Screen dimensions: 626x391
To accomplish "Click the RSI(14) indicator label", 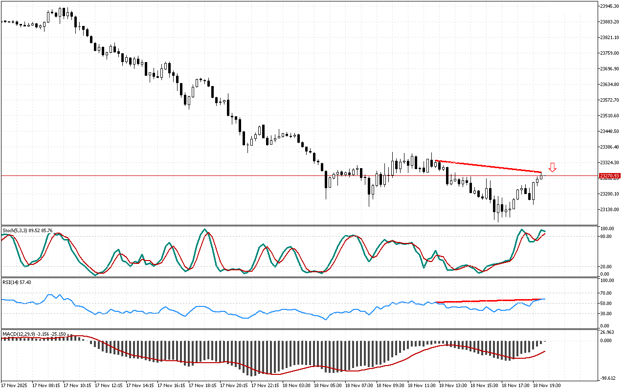I will 17,282.
